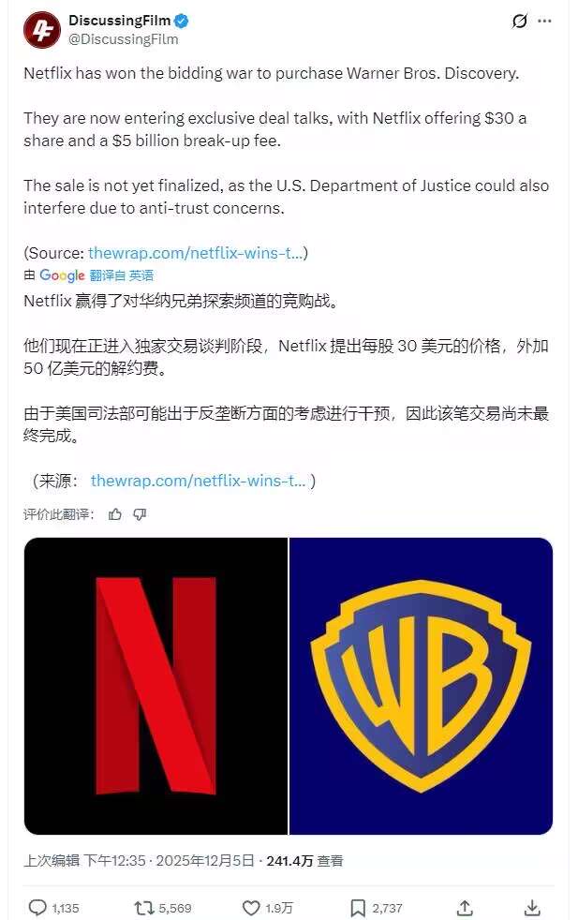The image size is (578, 920).
Task: Like the post with heart icon
Action: click(x=251, y=908)
